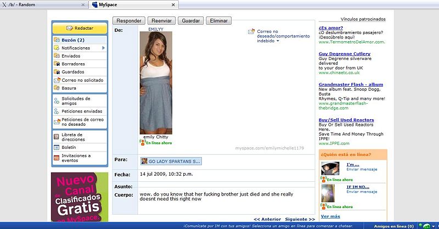Click the Solicitudes de amigos icon
Screen dimensions: 439x229
(x=57, y=101)
